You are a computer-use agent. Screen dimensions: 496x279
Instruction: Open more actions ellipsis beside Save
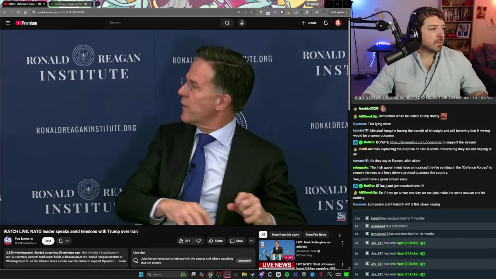pyautogui.click(x=251, y=241)
